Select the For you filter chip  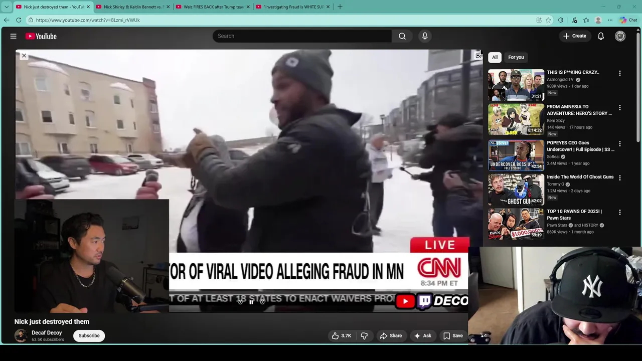(x=516, y=57)
